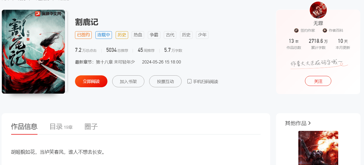This screenshot has height=165, width=364.
Task: Click the 立即阅读 button
Action: pyautogui.click(x=91, y=81)
